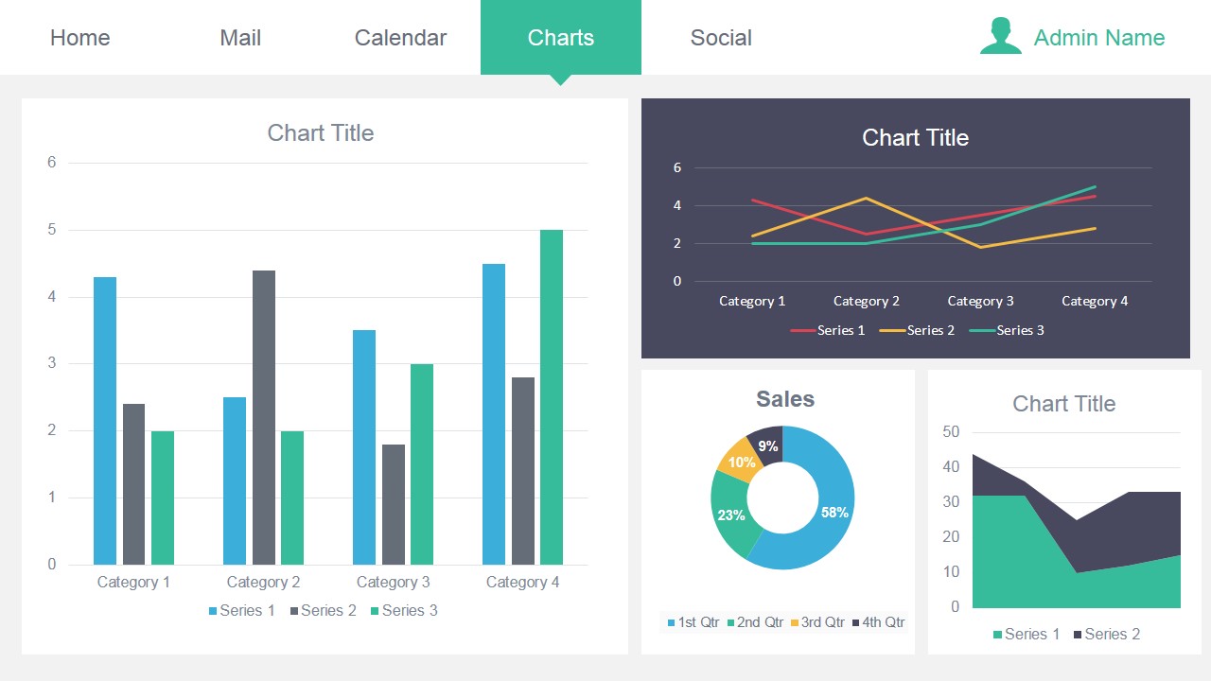
Task: Open the Social section
Action: click(721, 37)
